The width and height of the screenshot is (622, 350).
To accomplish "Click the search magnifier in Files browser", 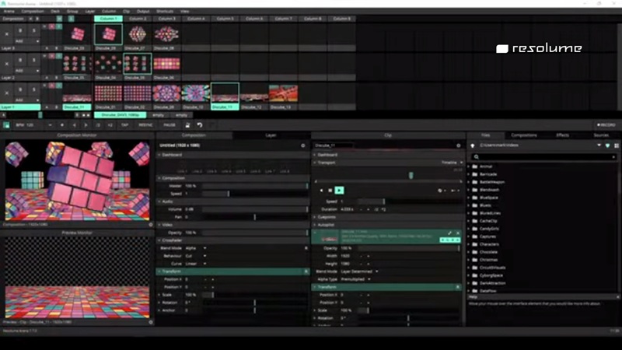I will [474, 156].
